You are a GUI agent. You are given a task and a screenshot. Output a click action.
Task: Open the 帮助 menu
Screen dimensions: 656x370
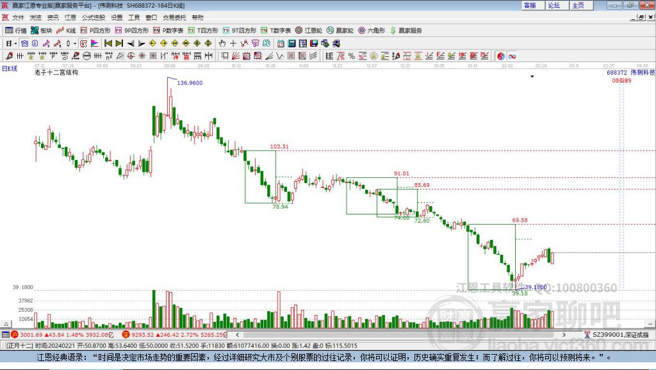click(x=197, y=17)
